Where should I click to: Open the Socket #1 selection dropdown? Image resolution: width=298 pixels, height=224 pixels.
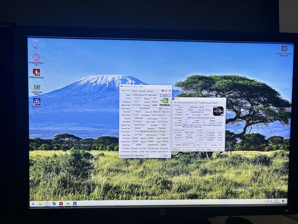pyautogui.click(x=188, y=145)
